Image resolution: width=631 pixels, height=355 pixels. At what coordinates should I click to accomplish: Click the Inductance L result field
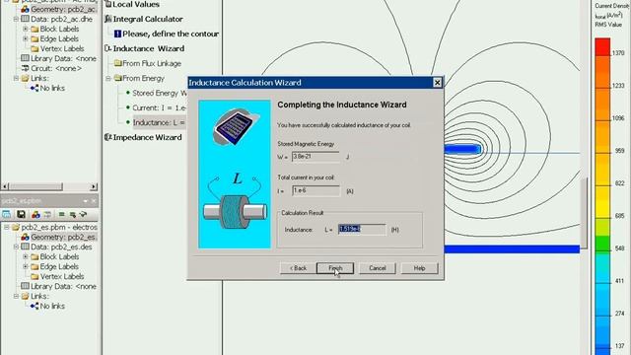coord(362,230)
